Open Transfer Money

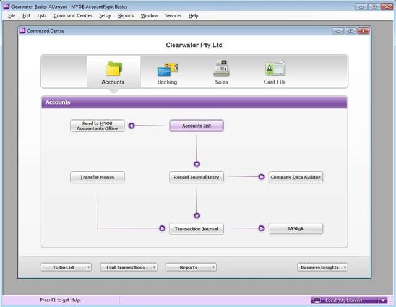click(x=97, y=177)
